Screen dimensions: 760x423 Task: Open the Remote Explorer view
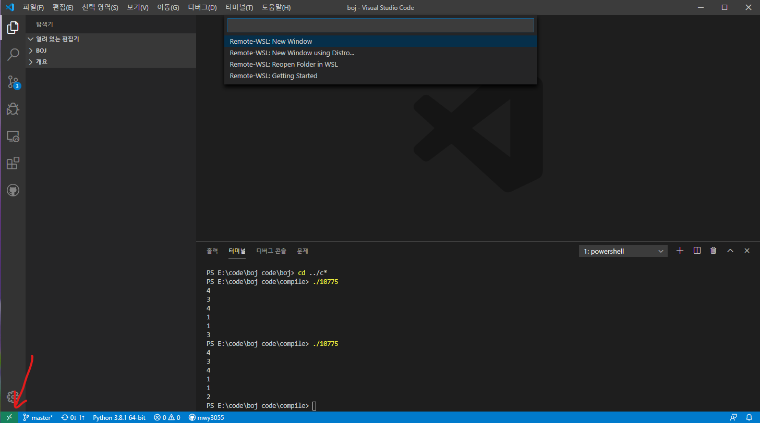13,136
